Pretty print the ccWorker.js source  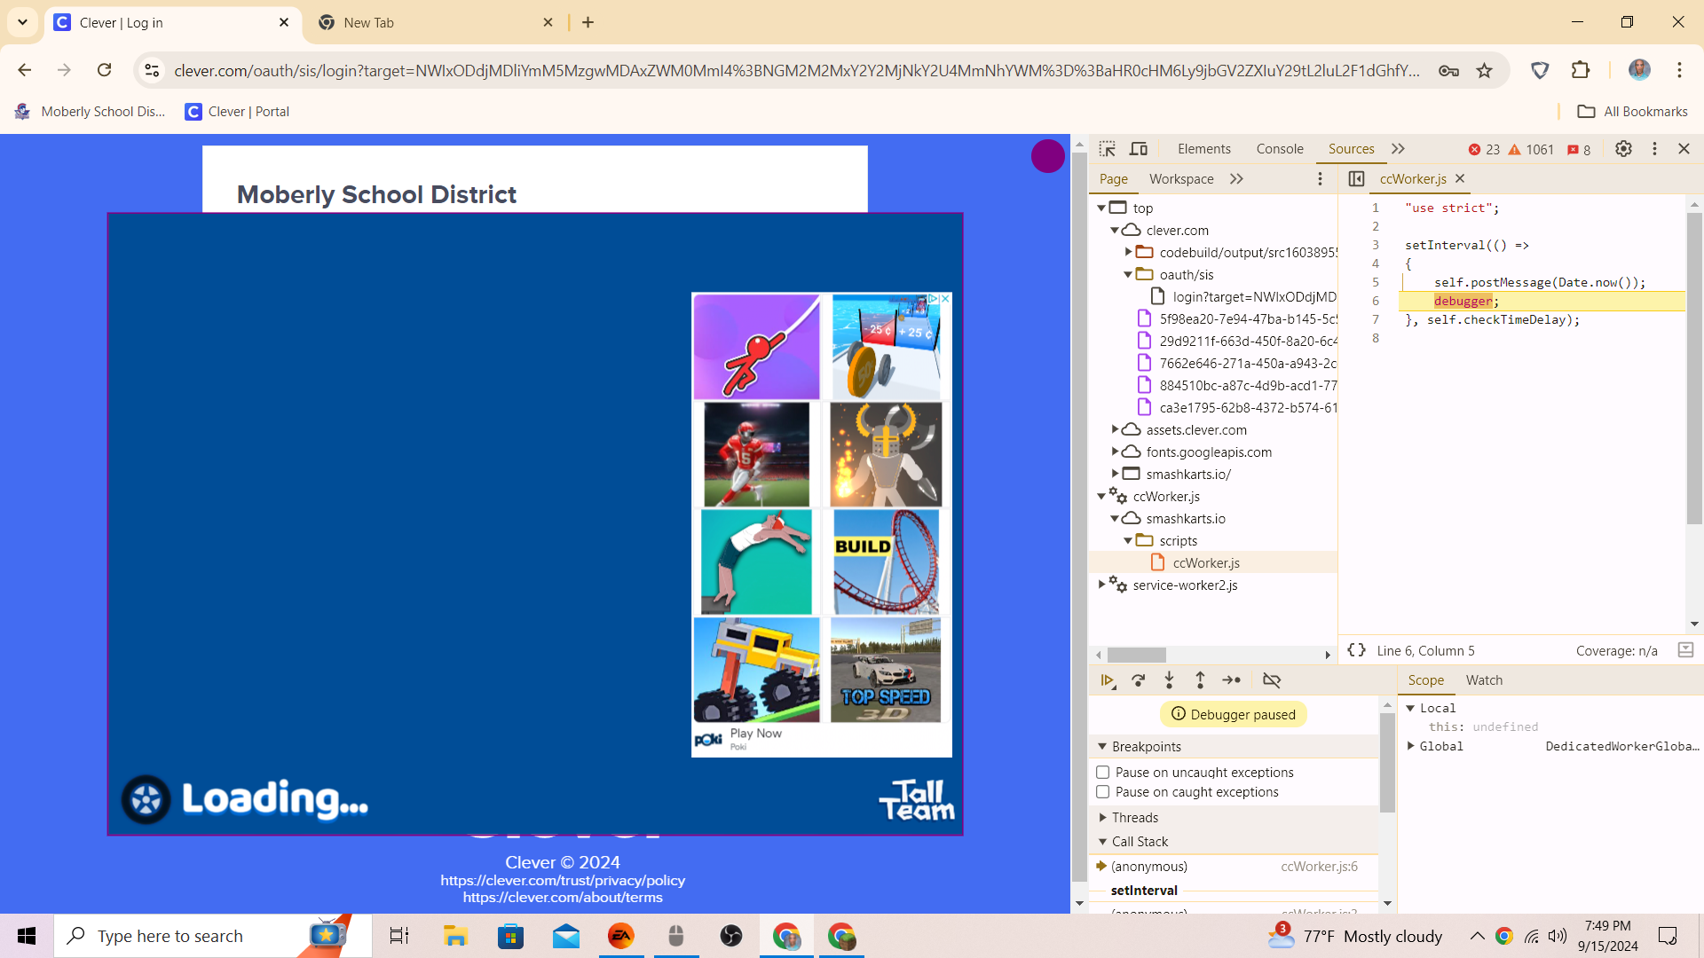pyautogui.click(x=1356, y=650)
